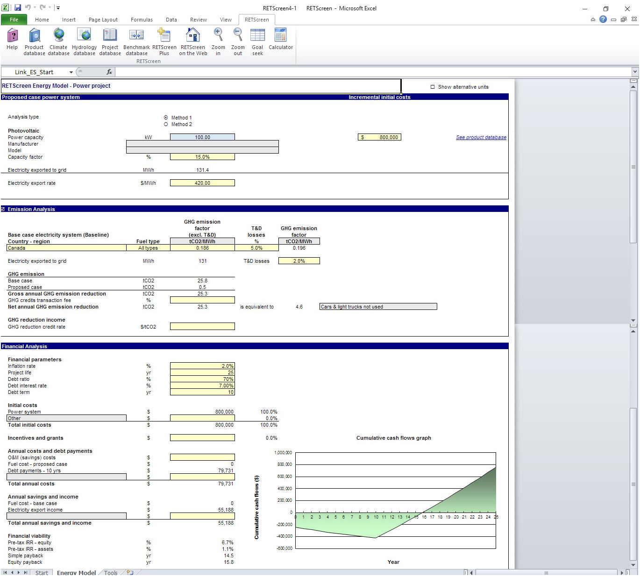Click the Electricity export rate field
The image size is (640, 576).
(x=202, y=183)
